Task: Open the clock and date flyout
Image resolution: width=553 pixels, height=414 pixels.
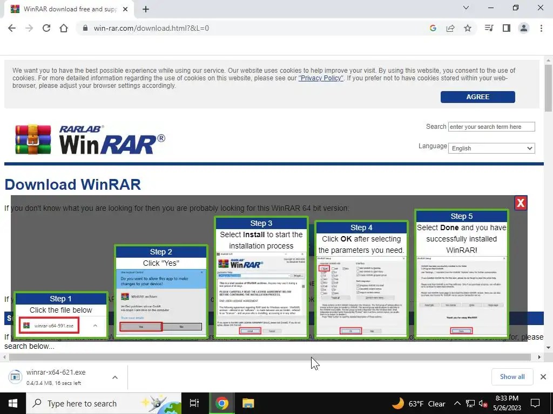Action: coord(507,403)
